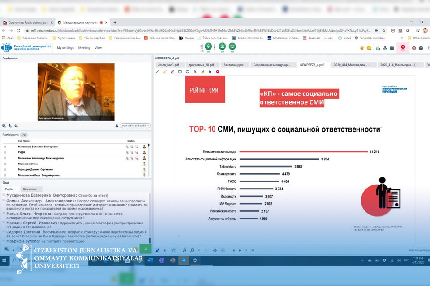Click the microphone icon under the video panel
The width and height of the screenshot is (430, 286).
[x=10, y=126]
